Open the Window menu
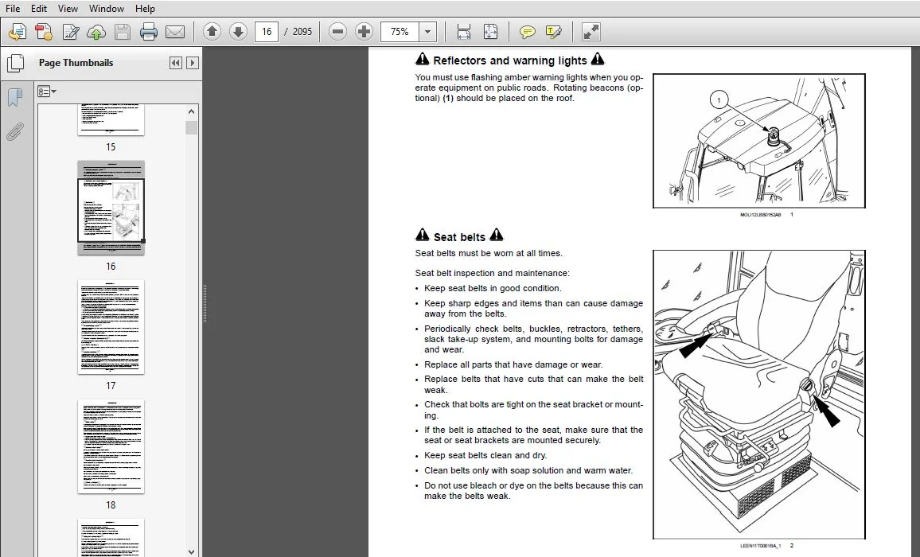 point(106,8)
